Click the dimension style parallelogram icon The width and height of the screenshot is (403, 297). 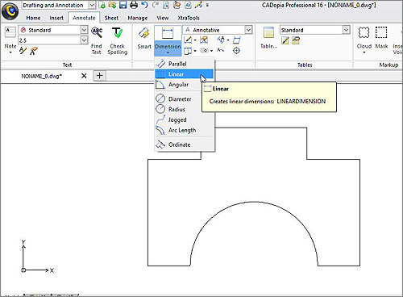[x=237, y=40]
